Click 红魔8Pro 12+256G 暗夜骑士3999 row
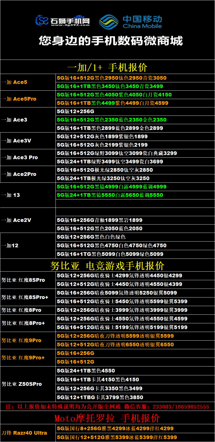Screen dimensions: 215x442 click(135, 310)
